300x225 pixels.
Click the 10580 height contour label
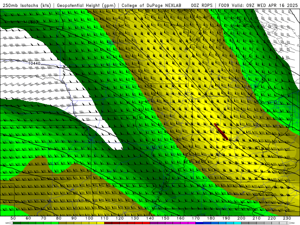(x=32, y=22)
